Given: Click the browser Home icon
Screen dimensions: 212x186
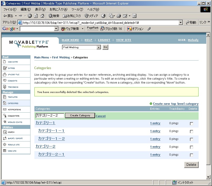Looking at the screenshot, I should click(42, 16).
